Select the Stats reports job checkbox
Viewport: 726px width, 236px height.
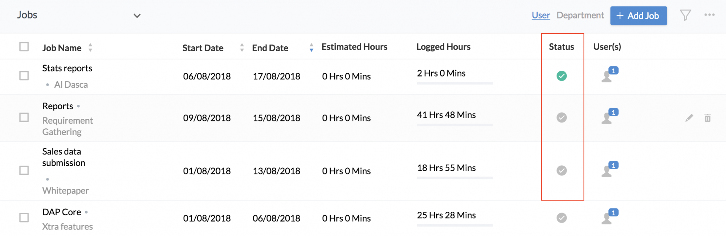24,75
